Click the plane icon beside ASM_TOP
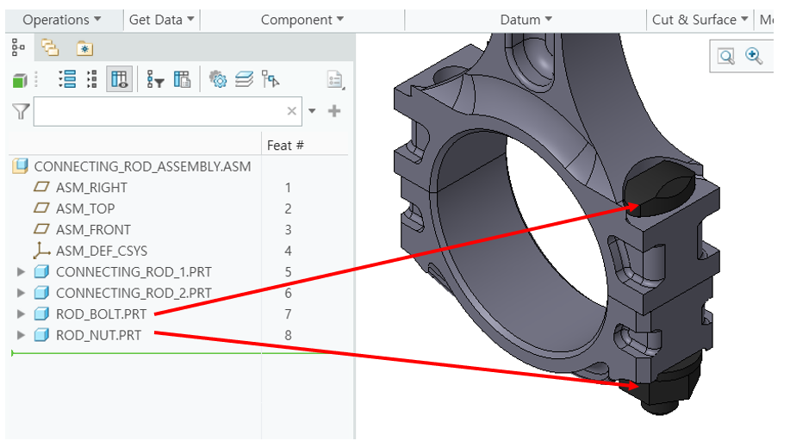Viewport: 790px width, 447px height. click(x=41, y=208)
